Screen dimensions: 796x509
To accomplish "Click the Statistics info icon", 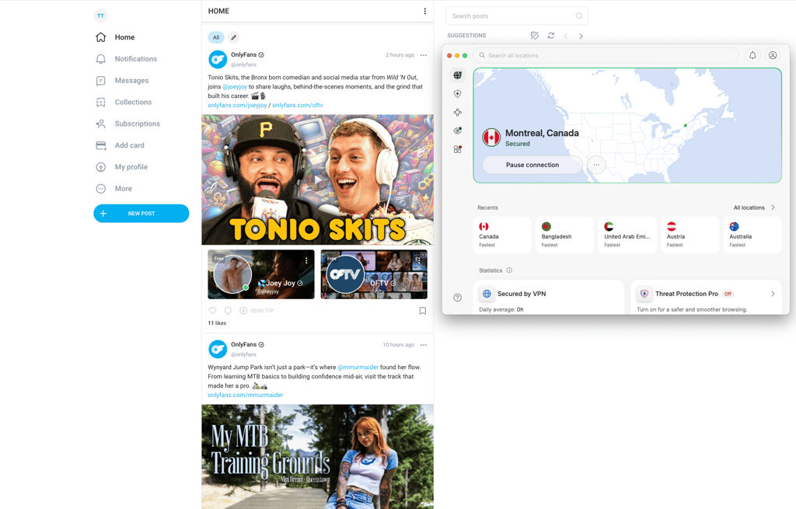I will (x=509, y=270).
